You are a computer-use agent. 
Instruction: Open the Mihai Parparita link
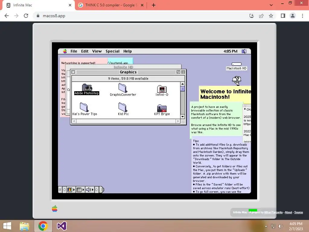pos(273,212)
